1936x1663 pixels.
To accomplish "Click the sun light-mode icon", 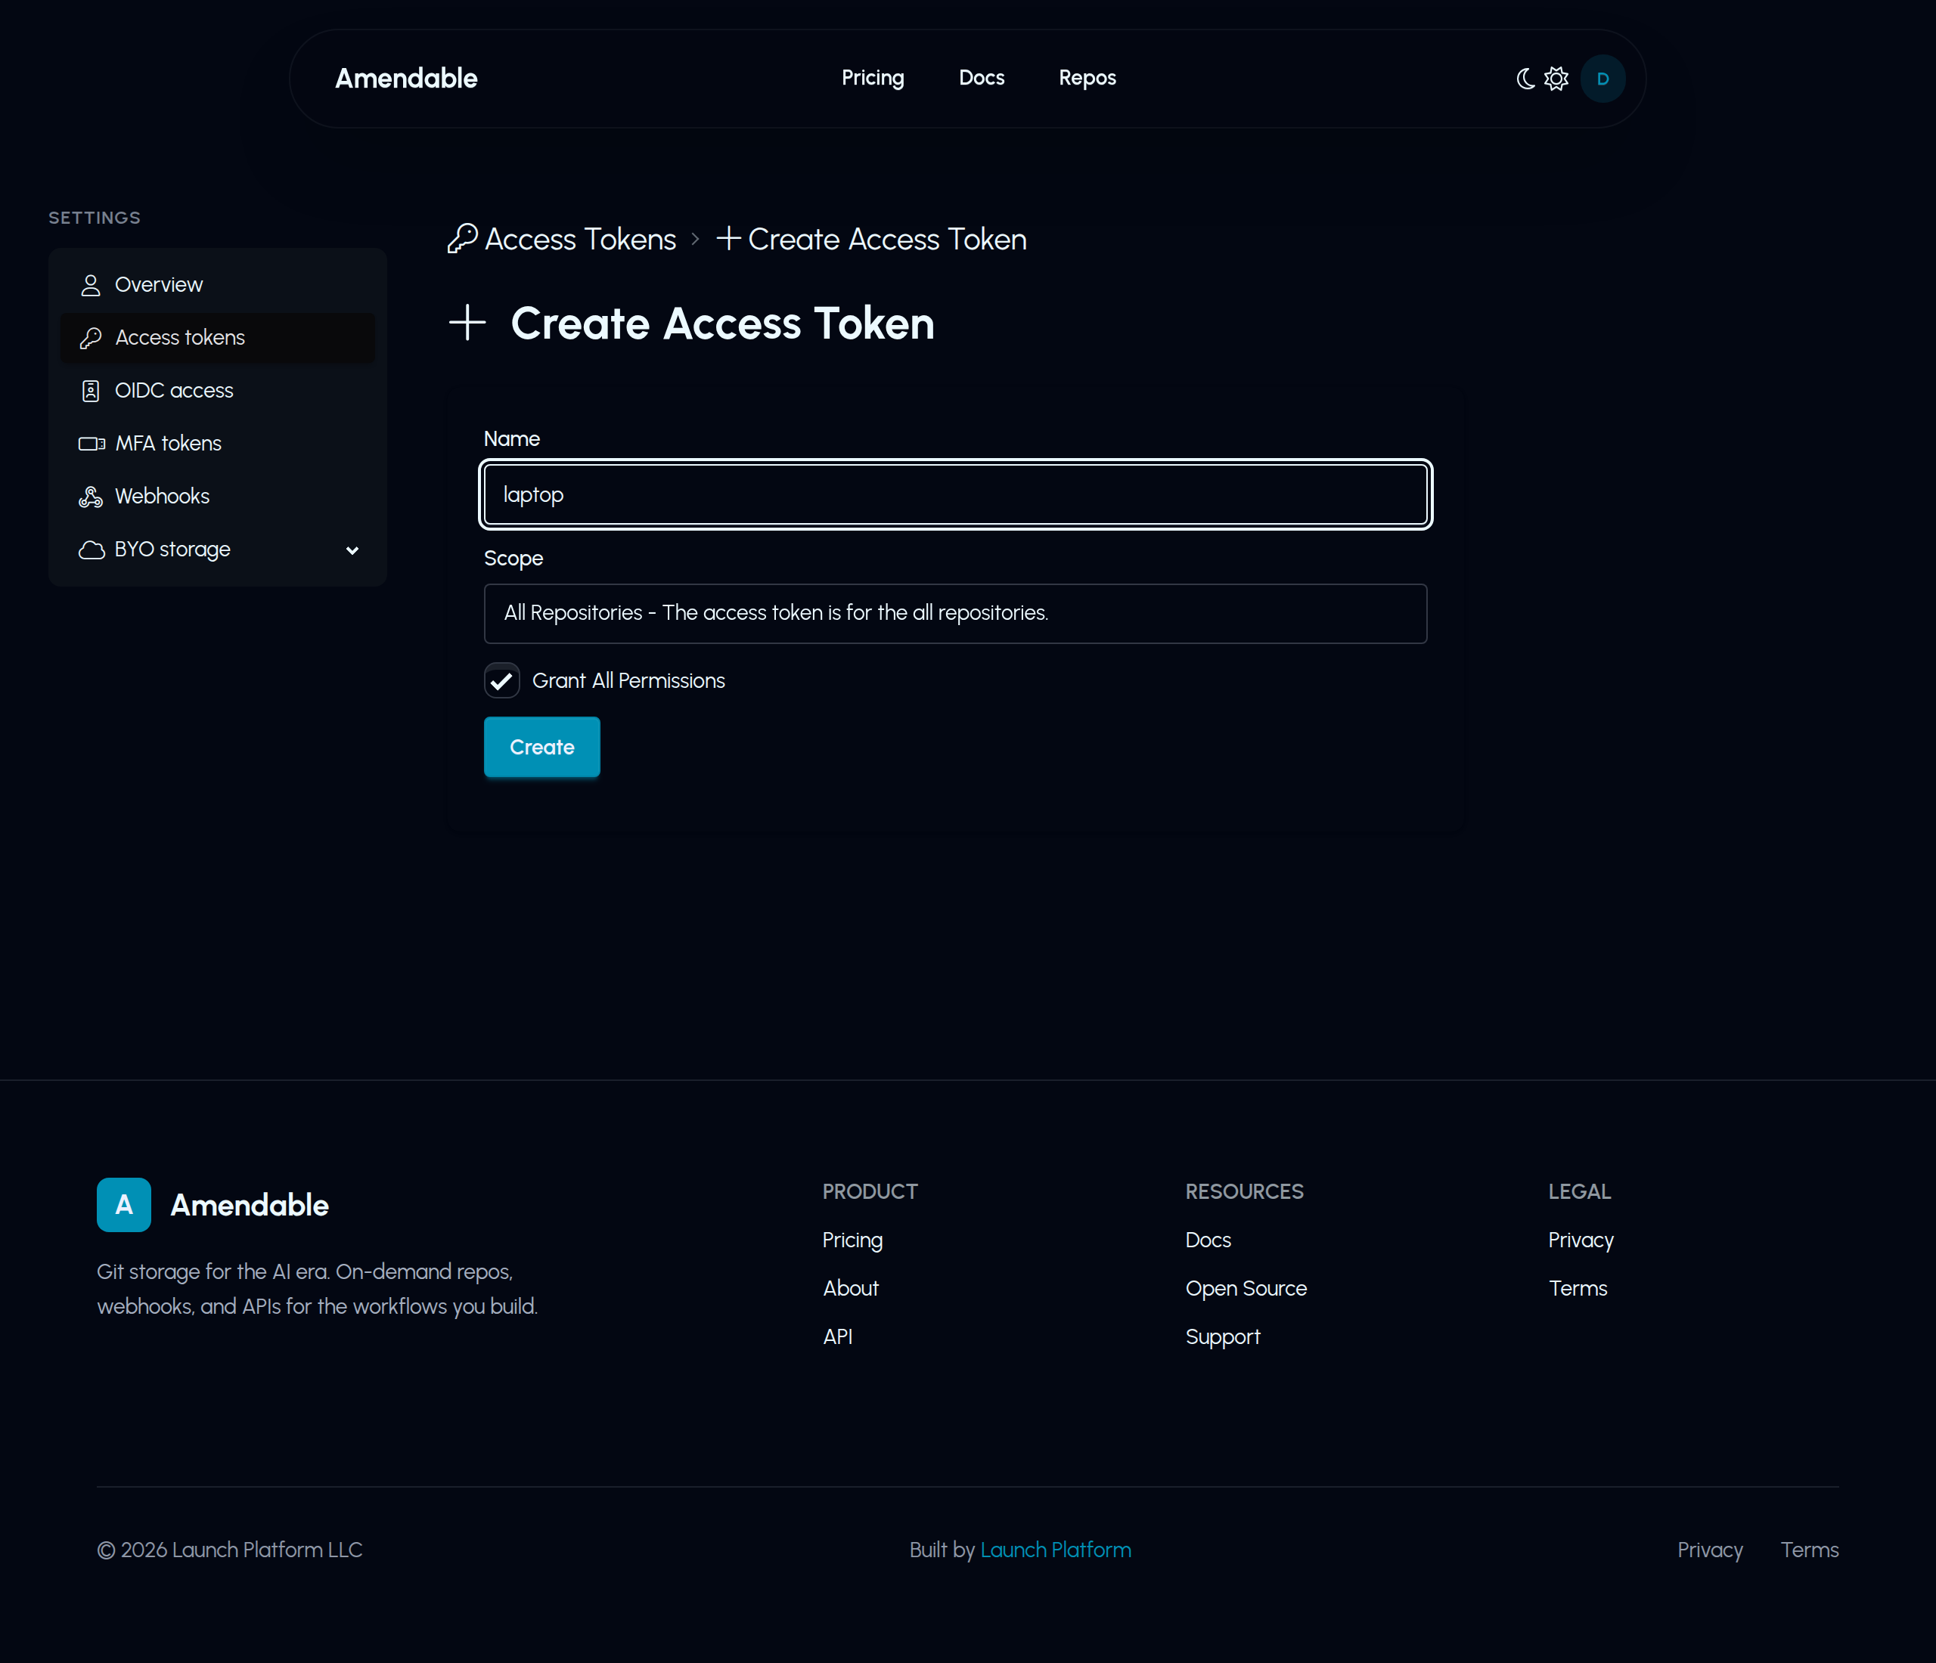I will pos(1556,79).
